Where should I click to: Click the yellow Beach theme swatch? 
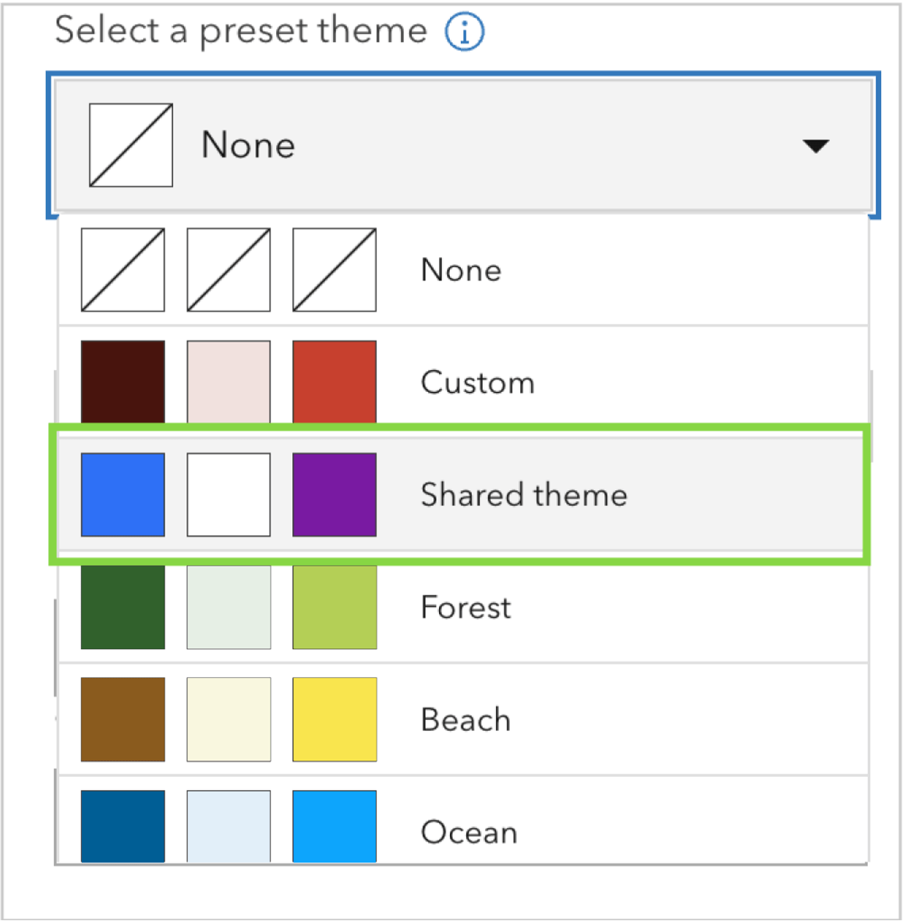click(x=335, y=719)
